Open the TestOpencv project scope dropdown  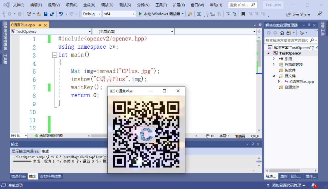(x=51, y=31)
